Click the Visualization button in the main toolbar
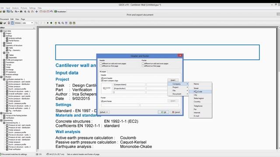The width and height of the screenshot is (280, 157). pos(60,11)
